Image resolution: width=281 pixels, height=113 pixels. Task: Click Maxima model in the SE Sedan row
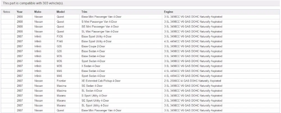point(62,86)
